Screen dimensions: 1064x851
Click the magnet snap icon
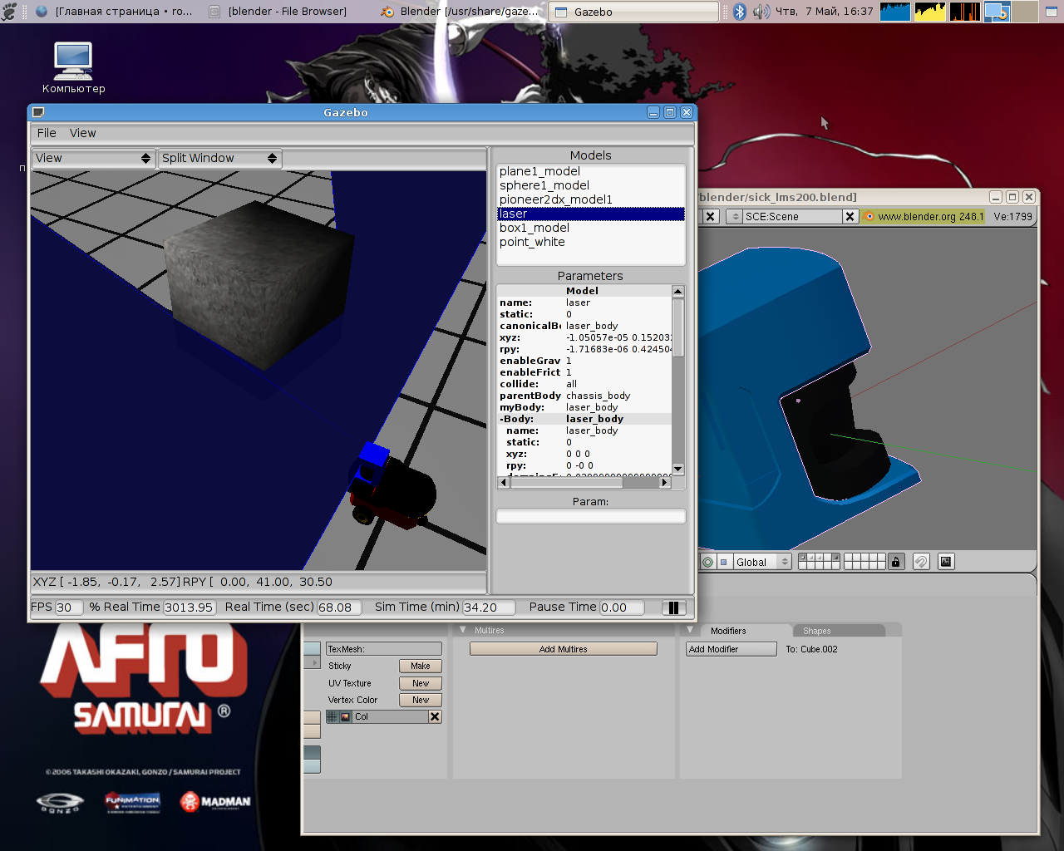pyautogui.click(x=921, y=562)
